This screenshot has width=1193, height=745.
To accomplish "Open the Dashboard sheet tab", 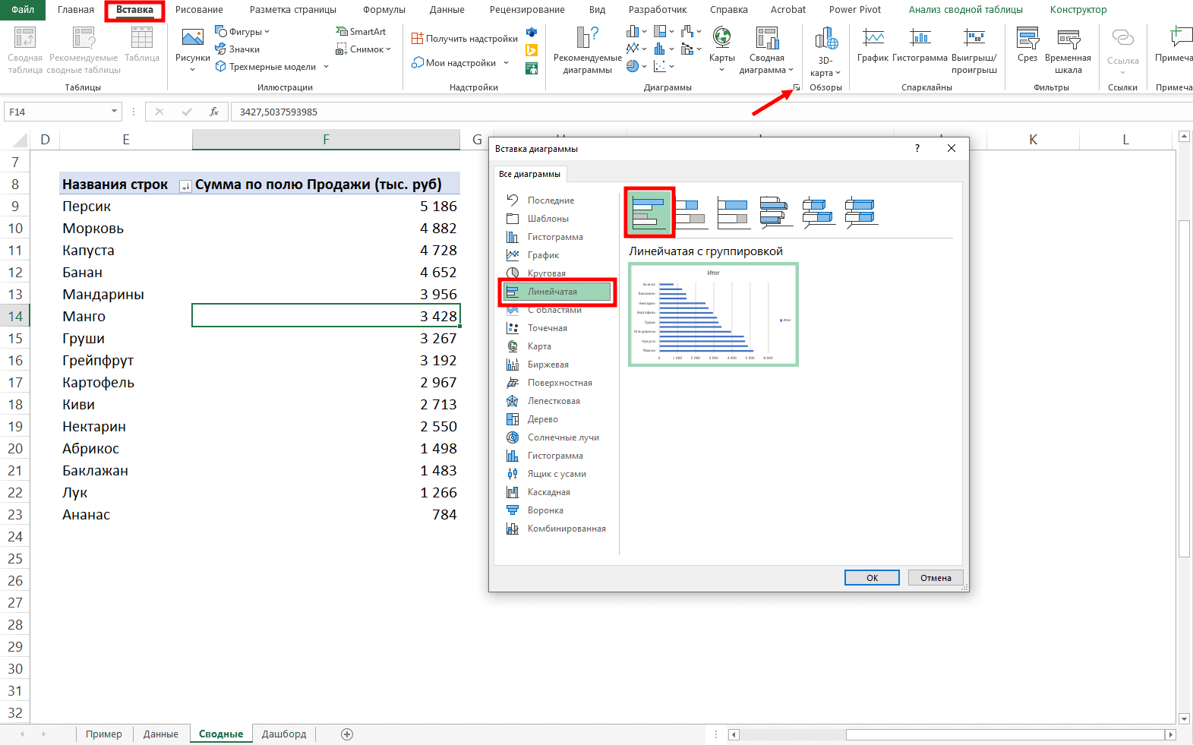I will tap(284, 734).
